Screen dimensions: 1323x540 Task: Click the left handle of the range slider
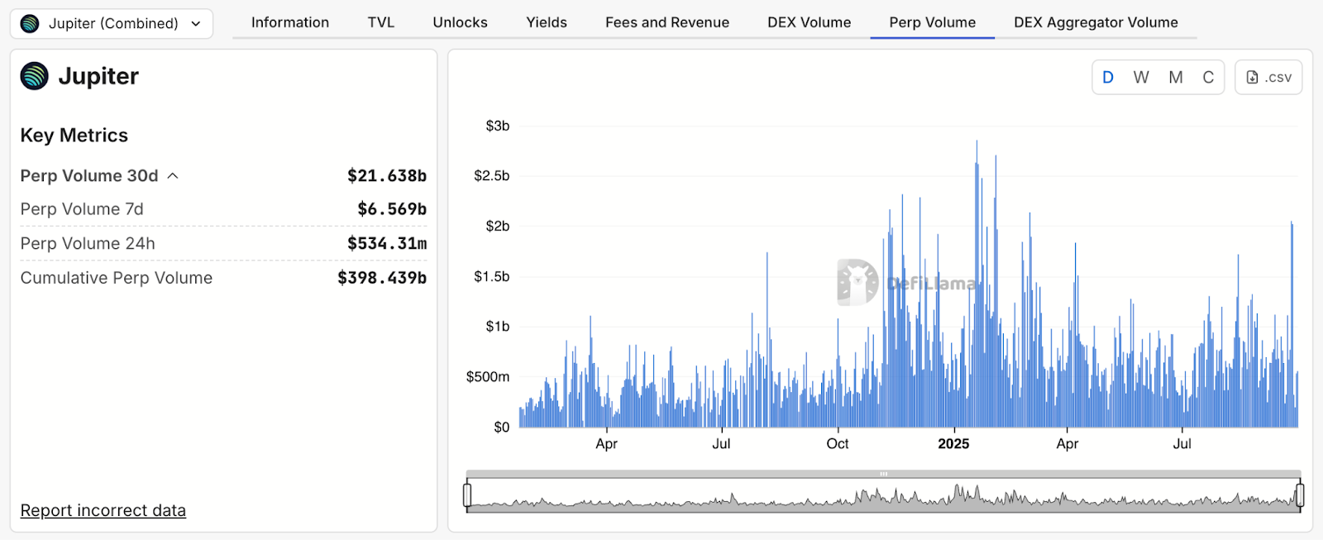(467, 495)
